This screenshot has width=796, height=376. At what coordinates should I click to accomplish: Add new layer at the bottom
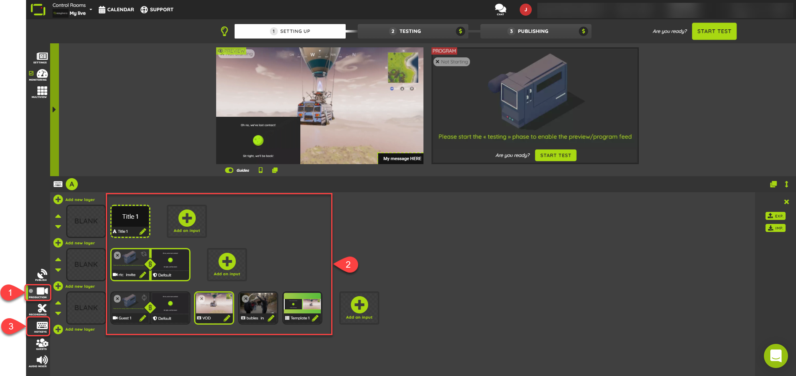point(75,329)
